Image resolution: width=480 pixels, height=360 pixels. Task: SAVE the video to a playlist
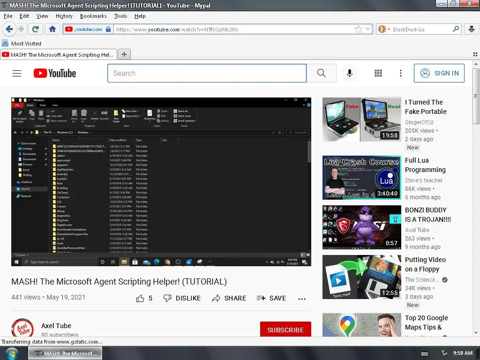pyautogui.click(x=271, y=298)
